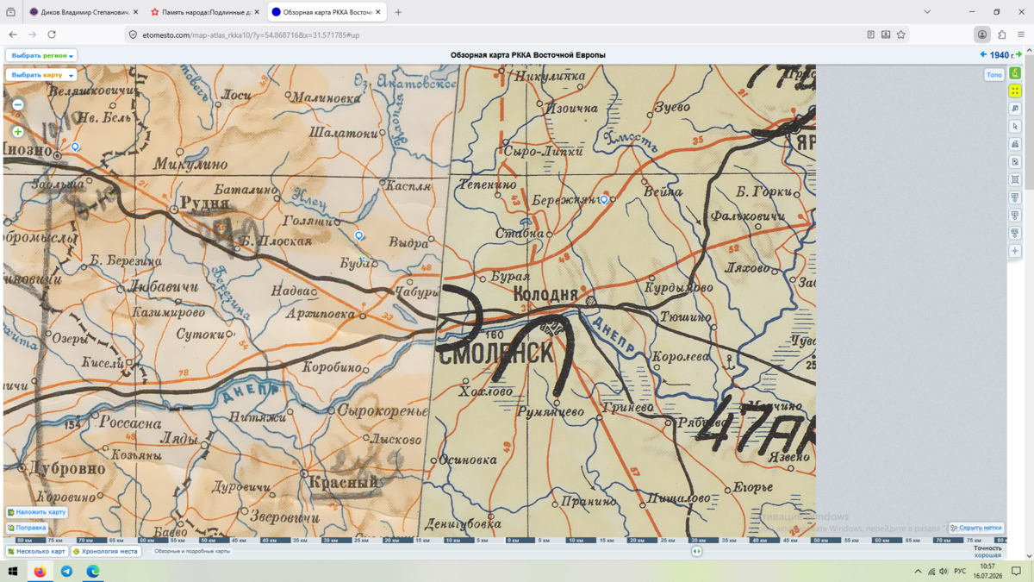
Task: Click the Несколько карт button
Action: coord(36,551)
